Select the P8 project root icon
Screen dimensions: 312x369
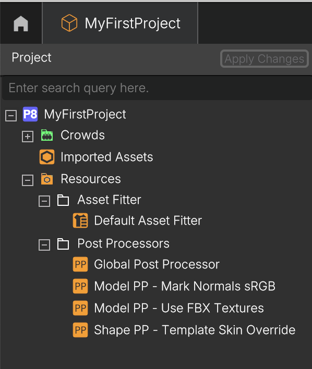(30, 114)
